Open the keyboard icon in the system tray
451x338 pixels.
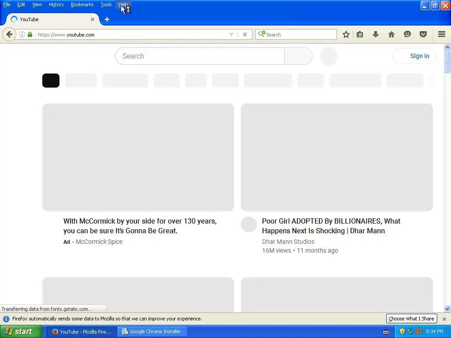coord(386,332)
